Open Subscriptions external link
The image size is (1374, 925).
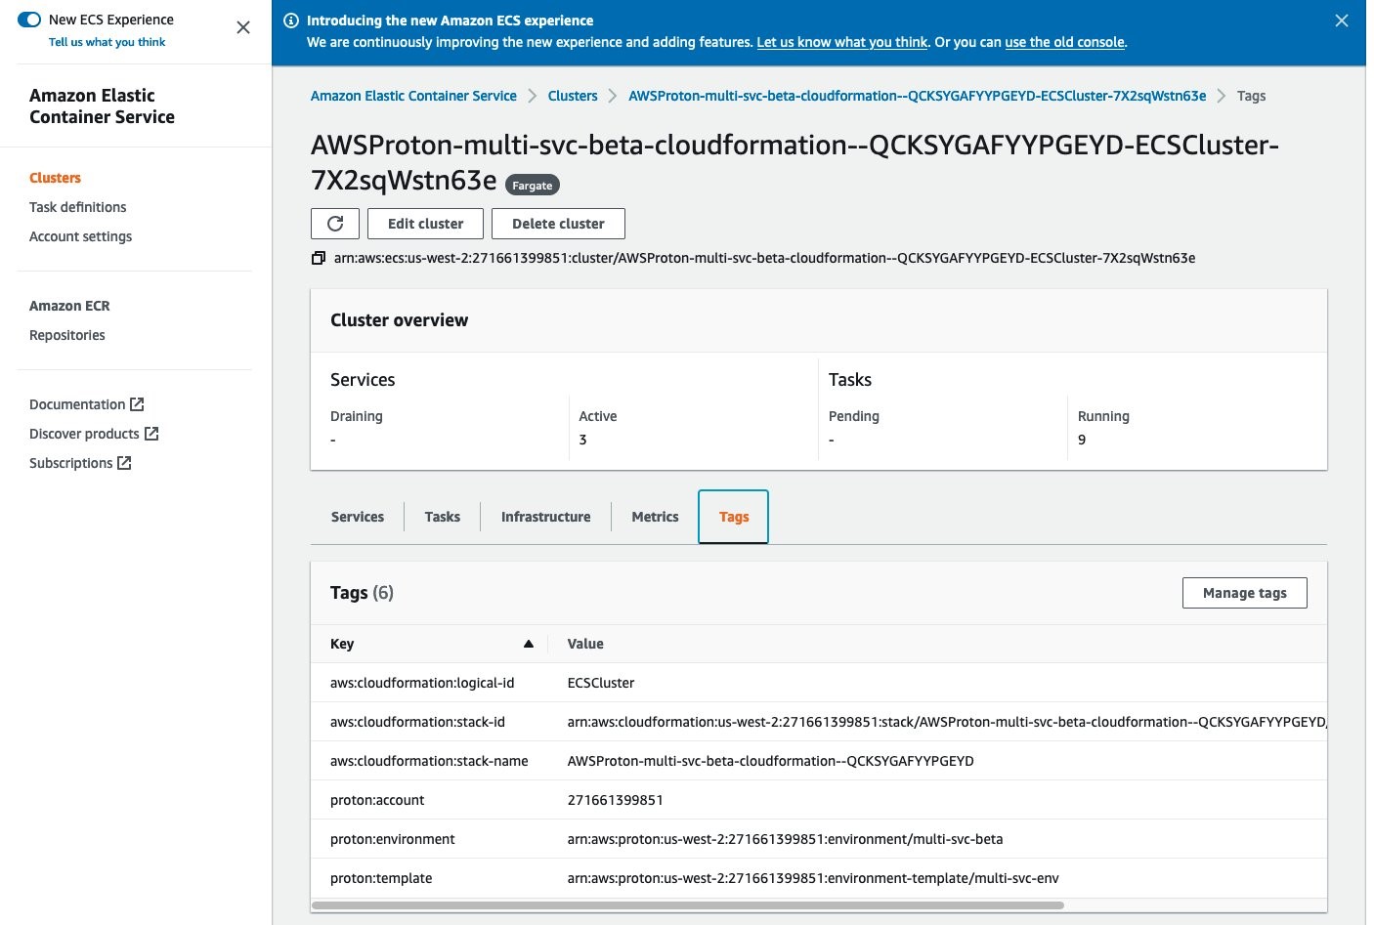click(x=80, y=463)
